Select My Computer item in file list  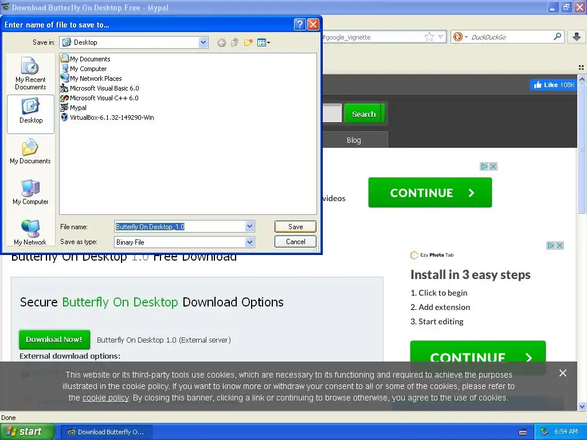84,69
